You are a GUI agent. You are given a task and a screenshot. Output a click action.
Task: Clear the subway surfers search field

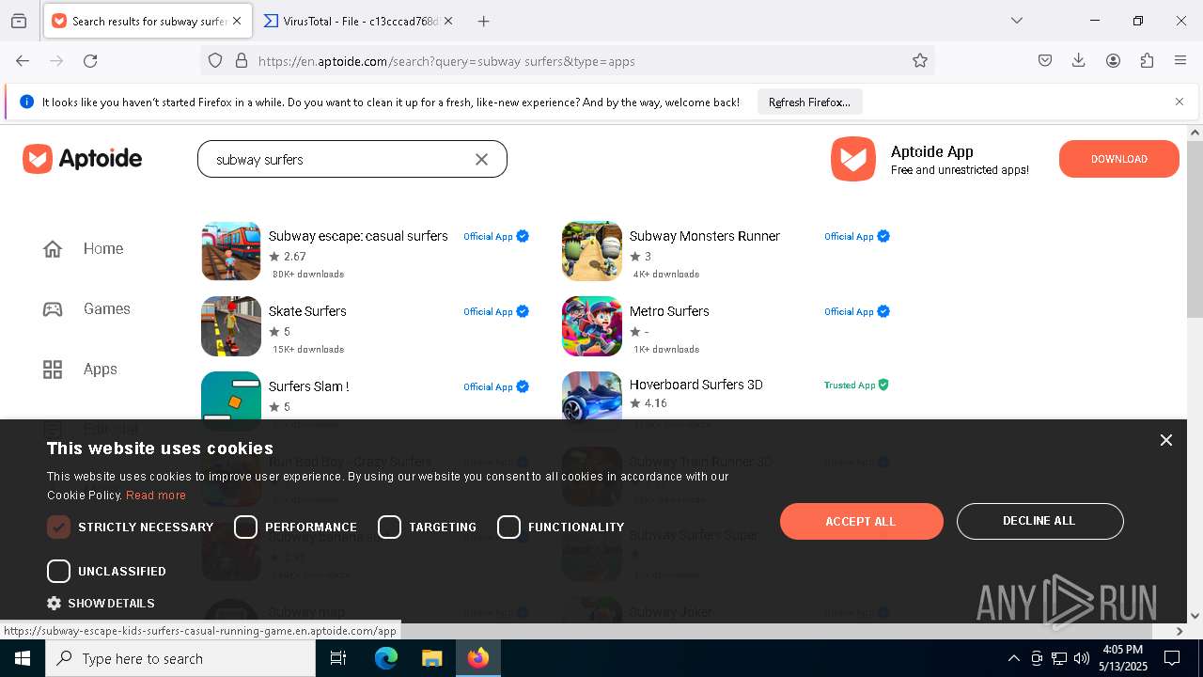pos(481,160)
